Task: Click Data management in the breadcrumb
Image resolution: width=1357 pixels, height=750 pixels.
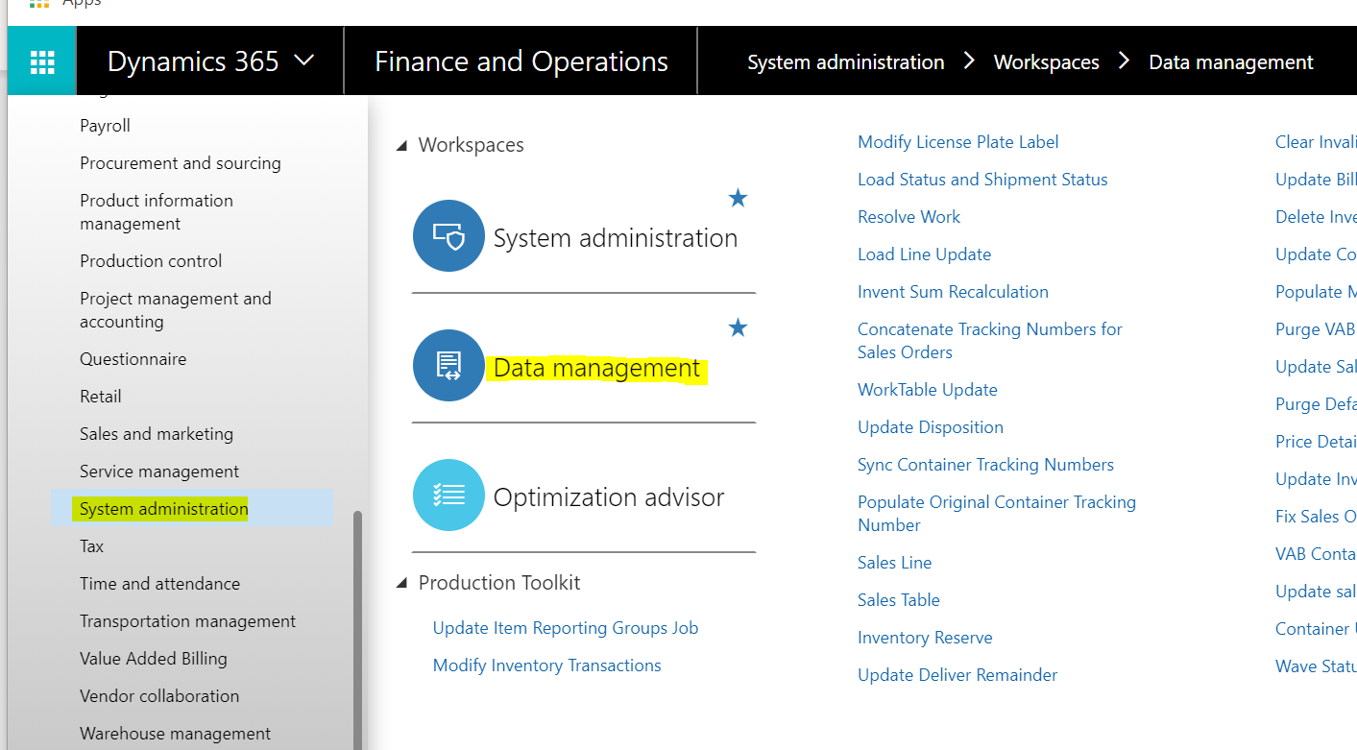Action: 1230,61
